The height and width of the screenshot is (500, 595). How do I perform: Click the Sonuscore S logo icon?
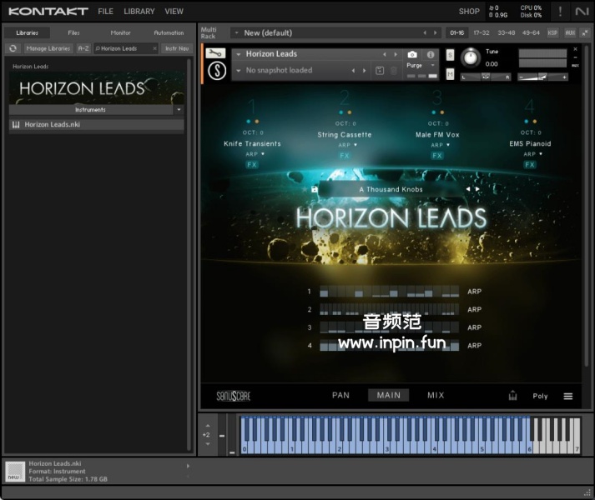click(x=217, y=71)
